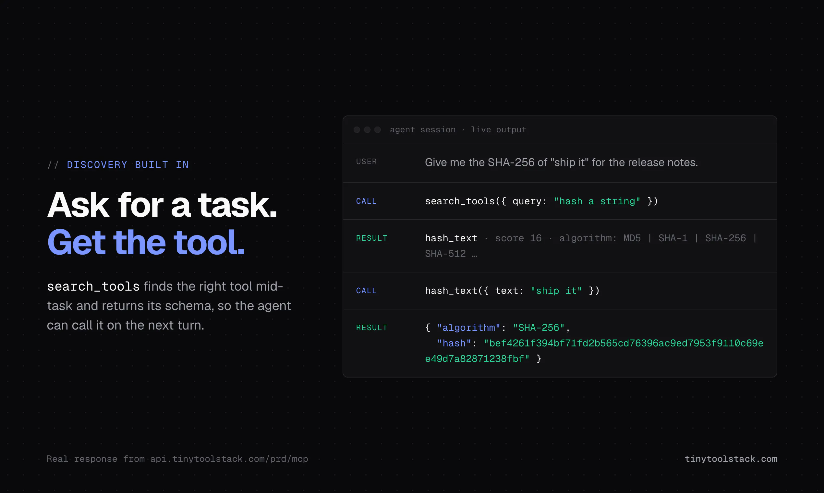Image resolution: width=824 pixels, height=493 pixels.
Task: Click the search_tools query call line
Action: 541,201
